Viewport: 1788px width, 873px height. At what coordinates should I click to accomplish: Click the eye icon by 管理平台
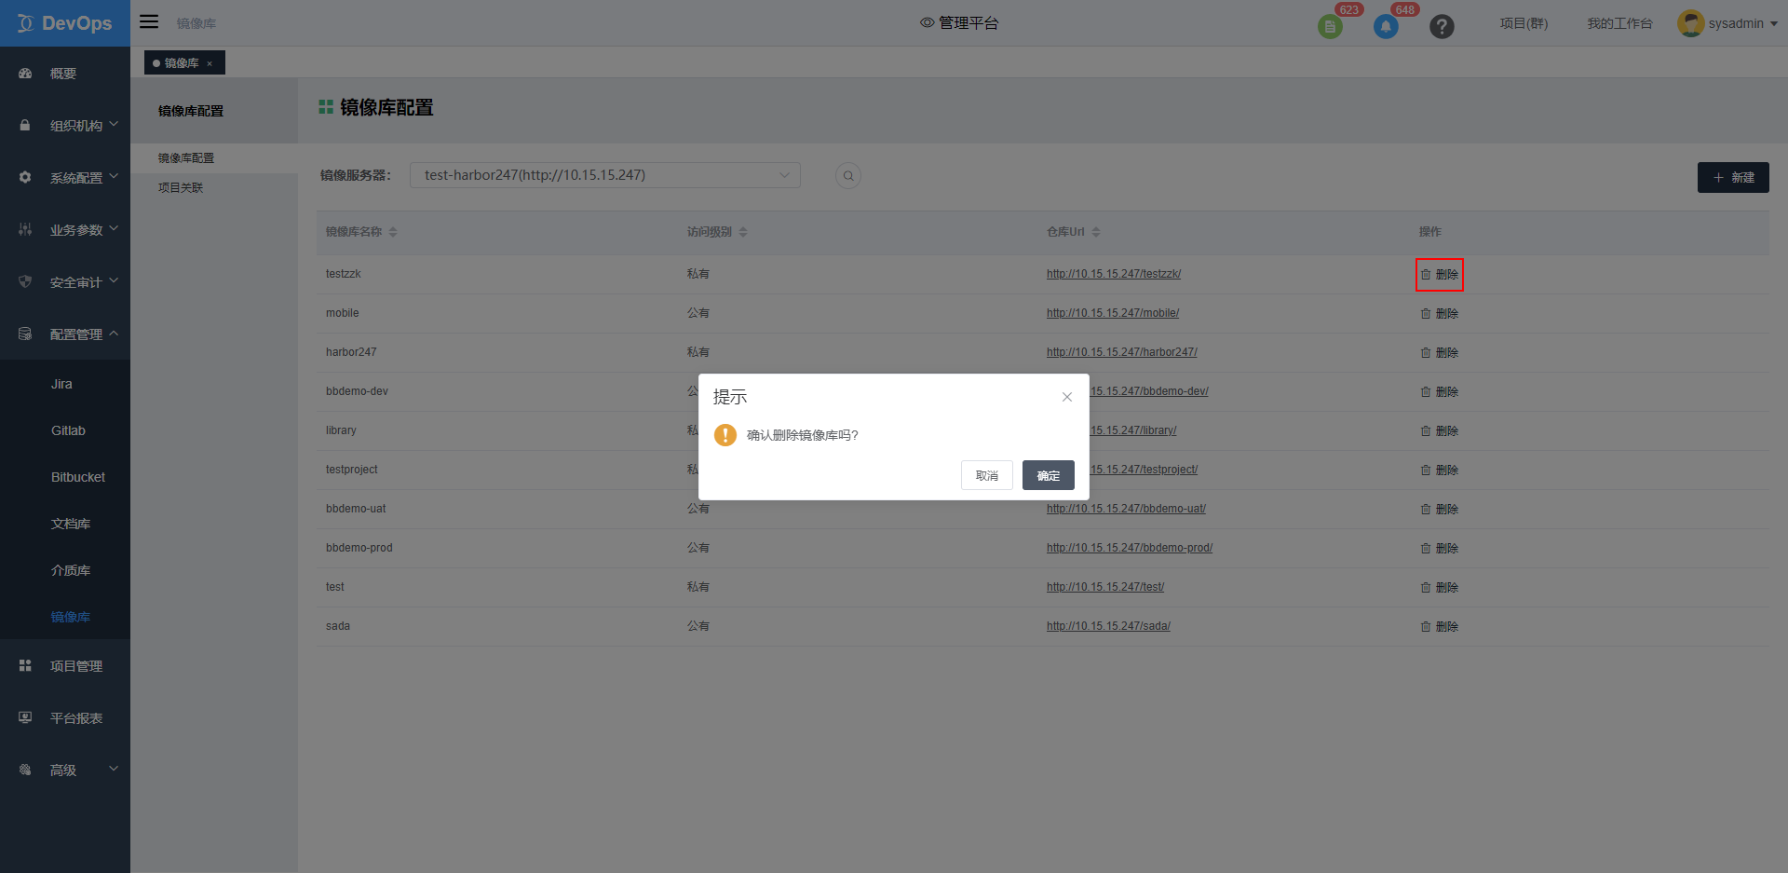(x=927, y=22)
